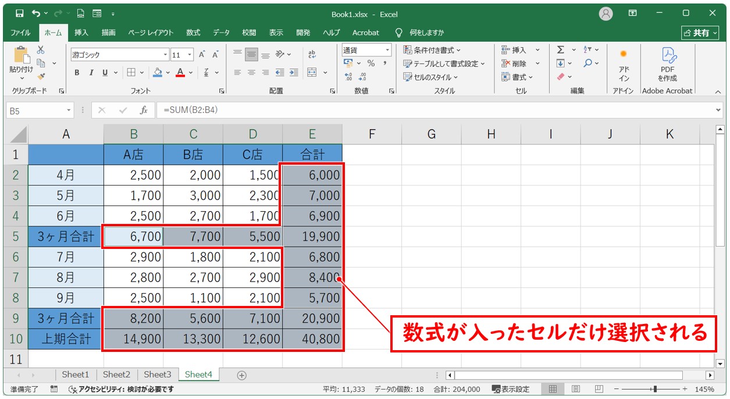
Task: Click the percent style icon
Action: (371, 63)
